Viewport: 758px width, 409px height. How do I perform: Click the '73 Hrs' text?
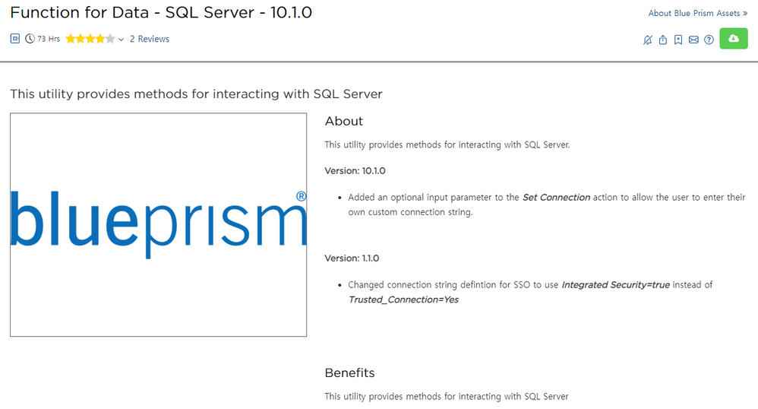point(49,39)
